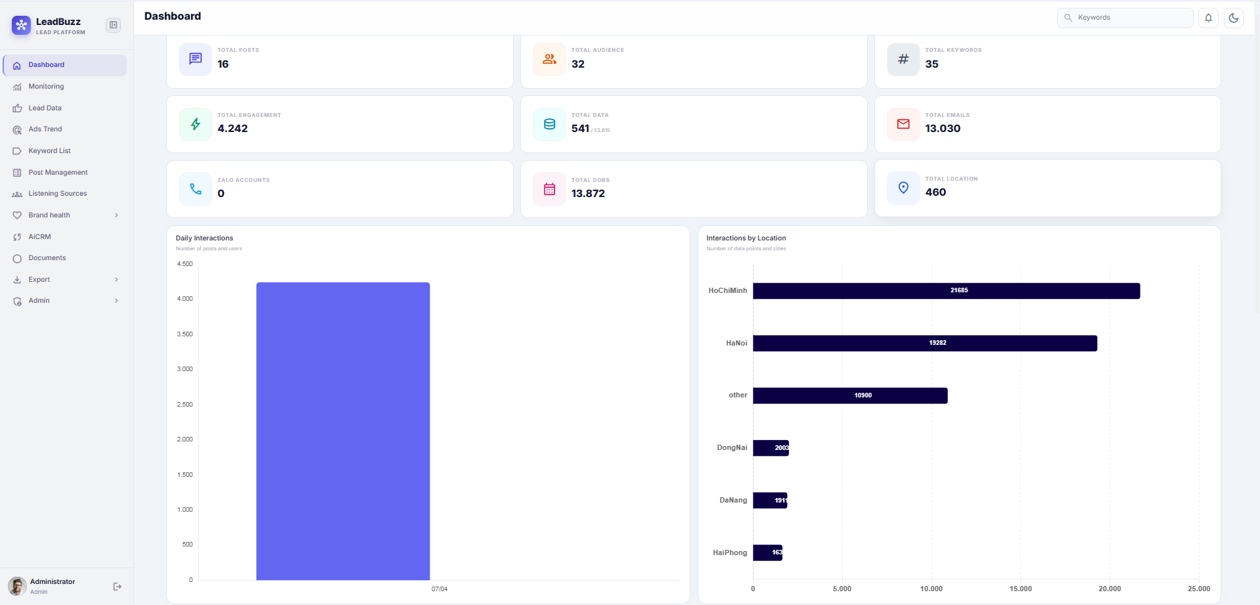
Task: Click the Monitoring chart icon
Action: click(x=17, y=87)
